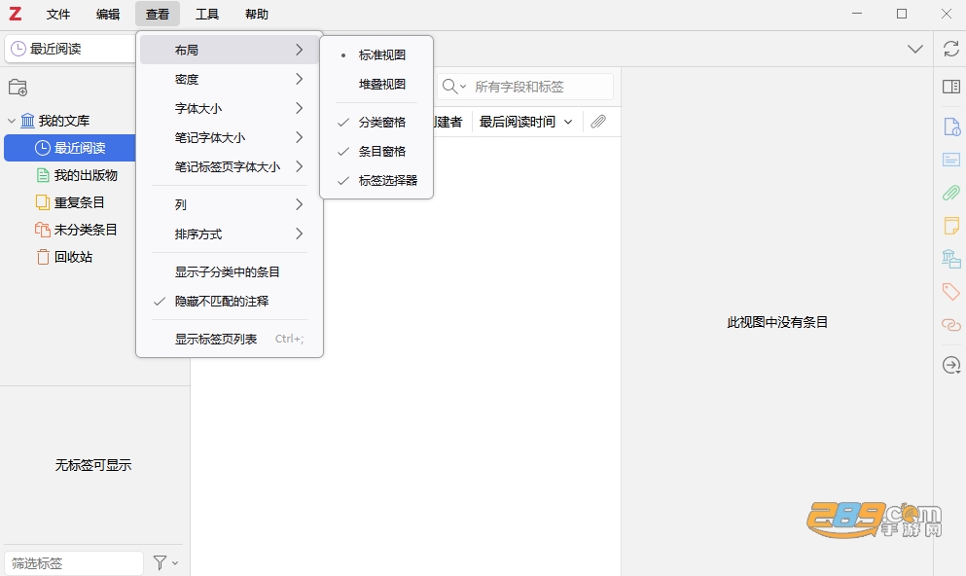Screen dimensions: 966x576
Task: Select 重复条目 in collection tree
Action: (80, 202)
